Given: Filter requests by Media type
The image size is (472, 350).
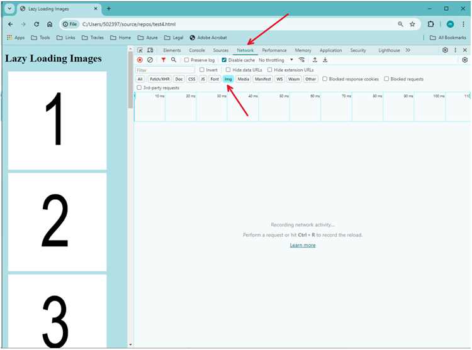Looking at the screenshot, I should point(243,79).
